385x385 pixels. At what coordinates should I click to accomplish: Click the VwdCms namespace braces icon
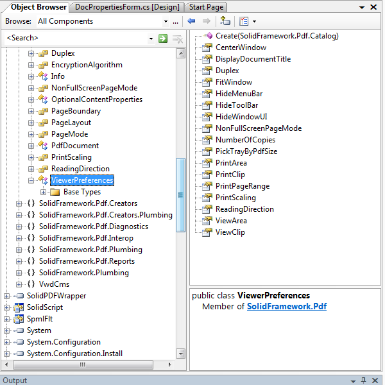coord(31,284)
